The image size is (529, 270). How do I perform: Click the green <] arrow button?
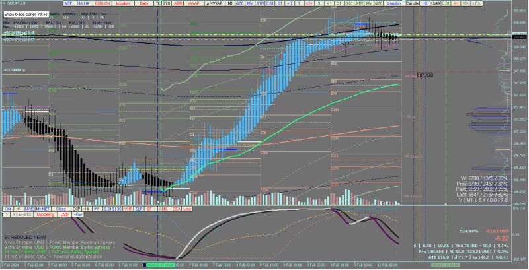[329, 3]
